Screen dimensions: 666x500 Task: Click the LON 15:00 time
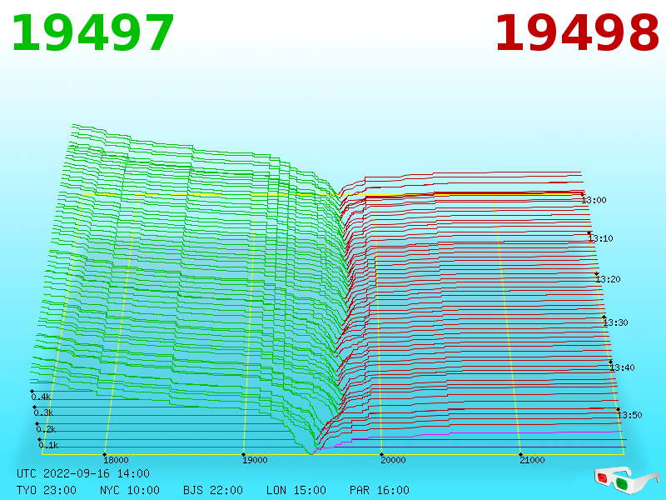click(x=296, y=490)
